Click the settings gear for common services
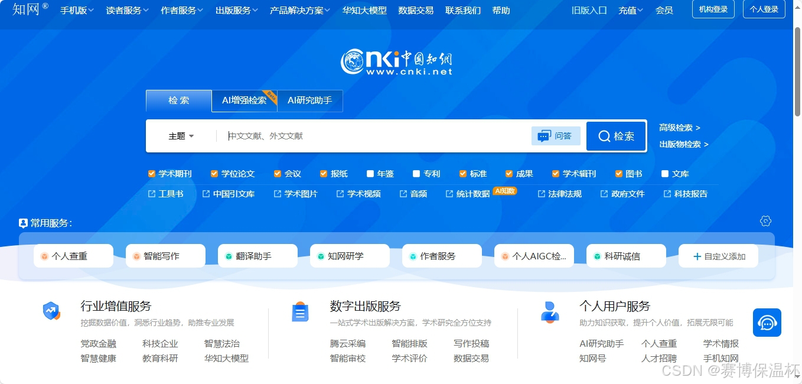This screenshot has width=802, height=384. coord(766,221)
